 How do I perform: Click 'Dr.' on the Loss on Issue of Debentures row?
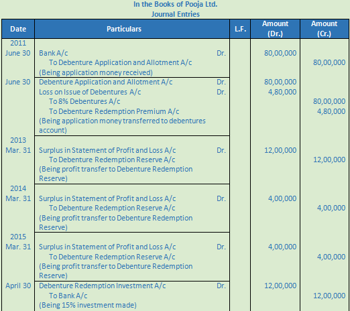click(221, 92)
